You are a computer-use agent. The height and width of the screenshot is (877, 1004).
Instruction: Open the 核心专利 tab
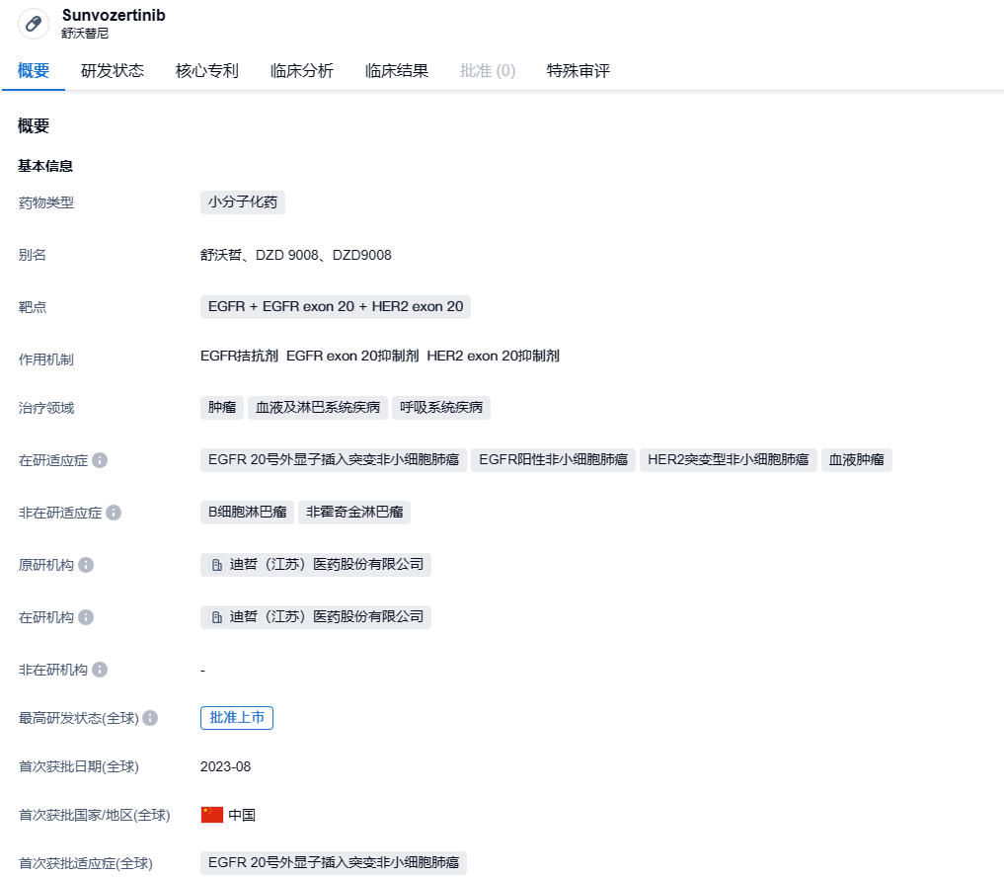pos(207,71)
